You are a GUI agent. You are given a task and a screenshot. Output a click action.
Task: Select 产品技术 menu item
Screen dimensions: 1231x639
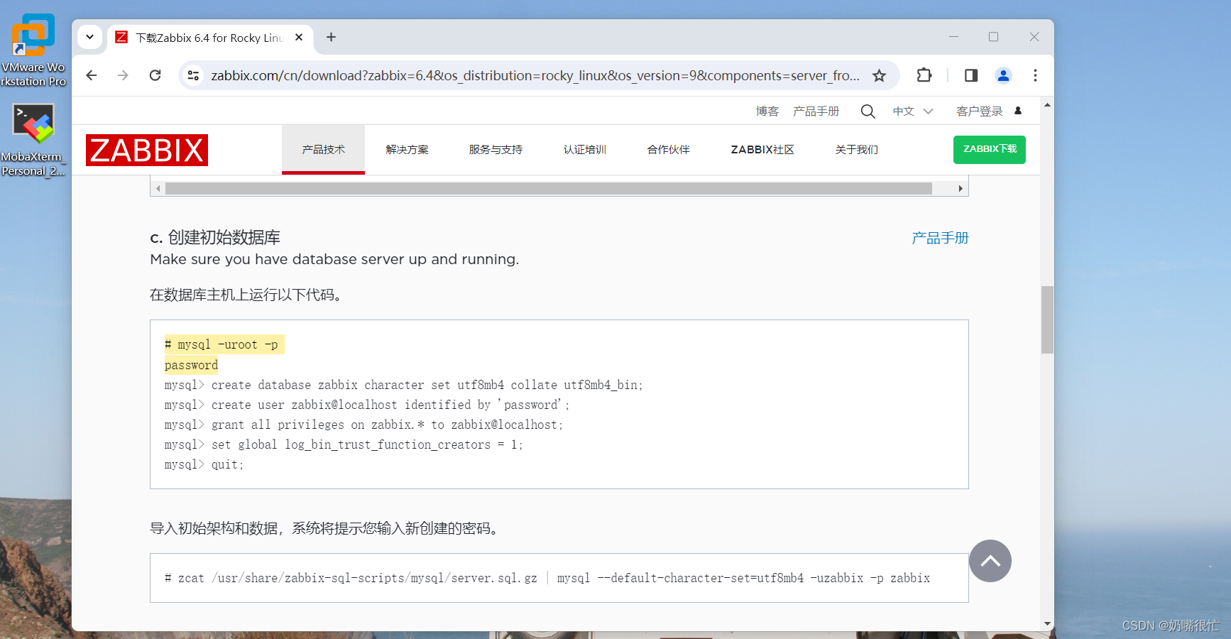click(323, 149)
